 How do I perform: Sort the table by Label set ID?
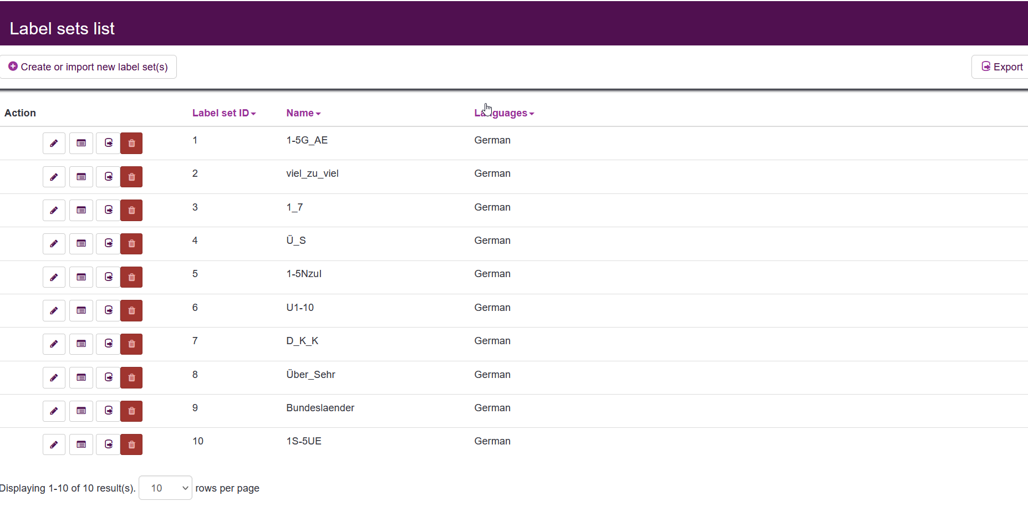point(224,113)
